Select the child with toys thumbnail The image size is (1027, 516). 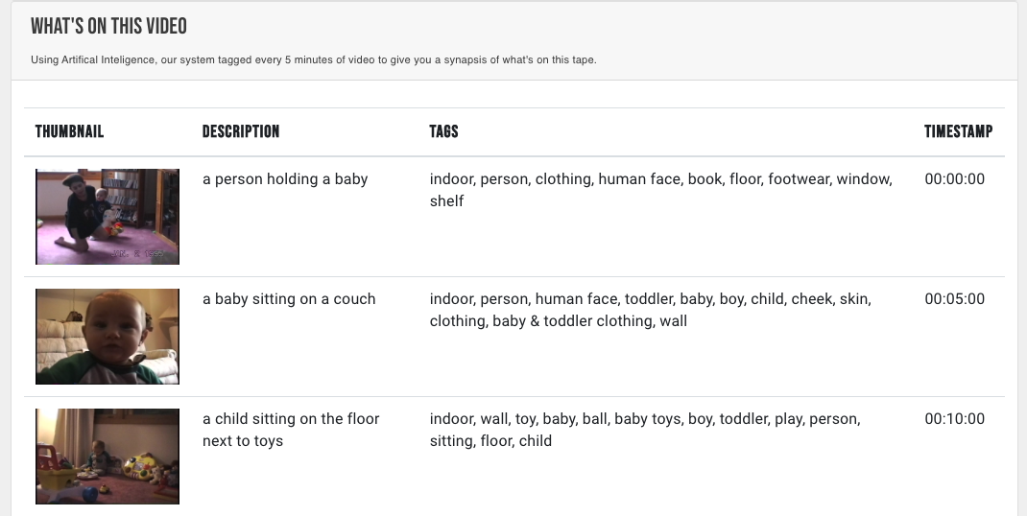[x=107, y=457]
